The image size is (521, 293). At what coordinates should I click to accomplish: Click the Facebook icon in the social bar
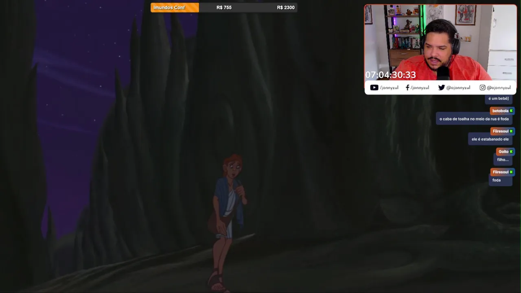coord(407,87)
